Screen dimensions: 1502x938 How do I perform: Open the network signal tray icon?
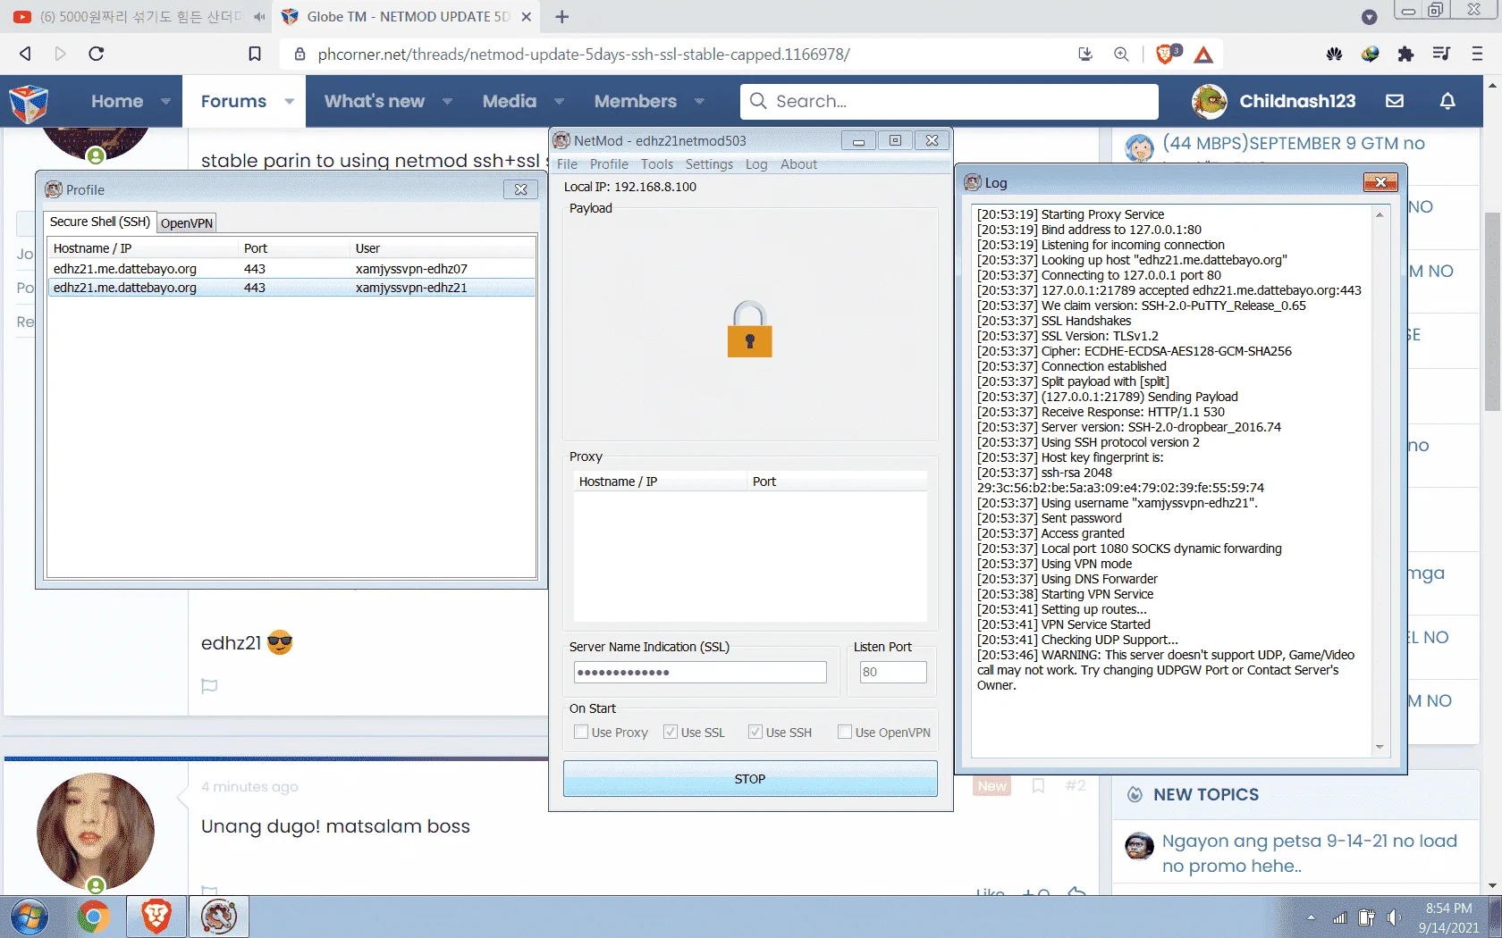coord(1339,917)
